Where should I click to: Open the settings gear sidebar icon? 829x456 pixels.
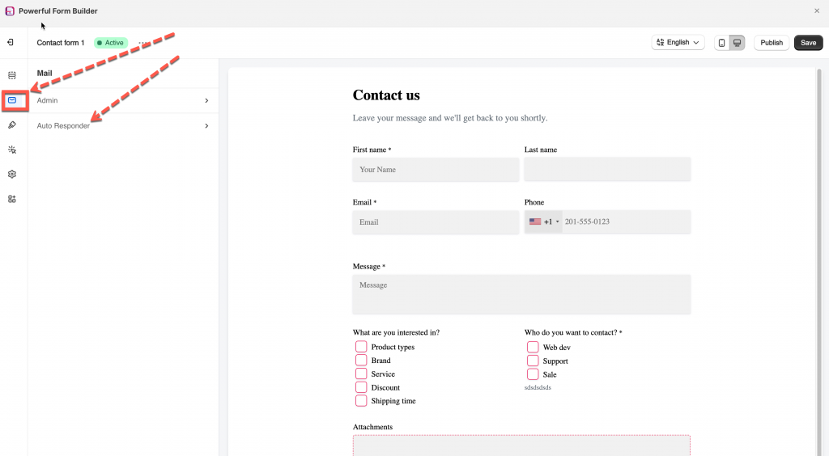(x=12, y=174)
